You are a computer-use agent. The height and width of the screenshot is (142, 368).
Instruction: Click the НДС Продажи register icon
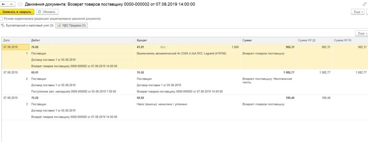click(59, 26)
